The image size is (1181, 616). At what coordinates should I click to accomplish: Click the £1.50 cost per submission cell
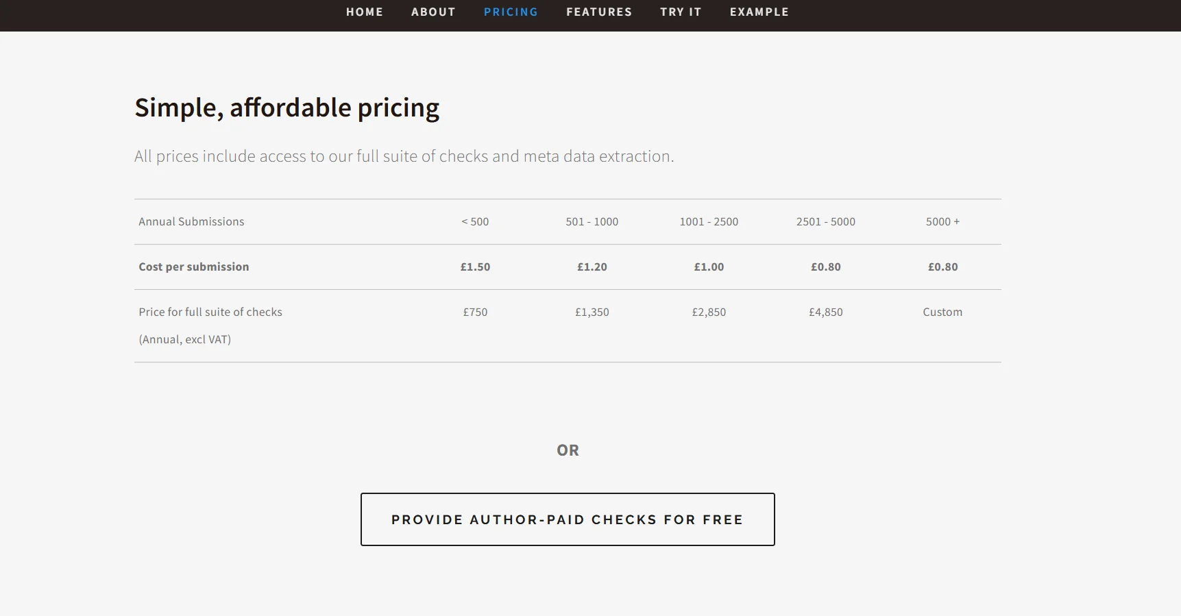tap(475, 267)
